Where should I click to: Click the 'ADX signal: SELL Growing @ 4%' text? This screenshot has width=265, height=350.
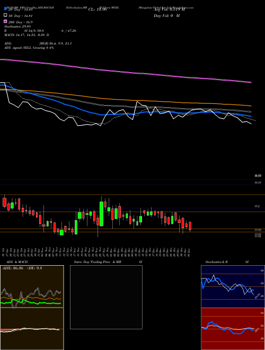(x=29, y=48)
